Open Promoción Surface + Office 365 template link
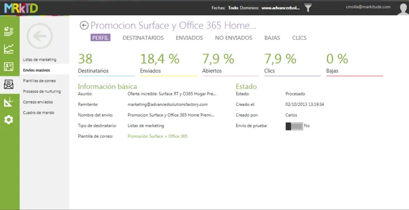Screen dimensions: 409x210 (157, 136)
